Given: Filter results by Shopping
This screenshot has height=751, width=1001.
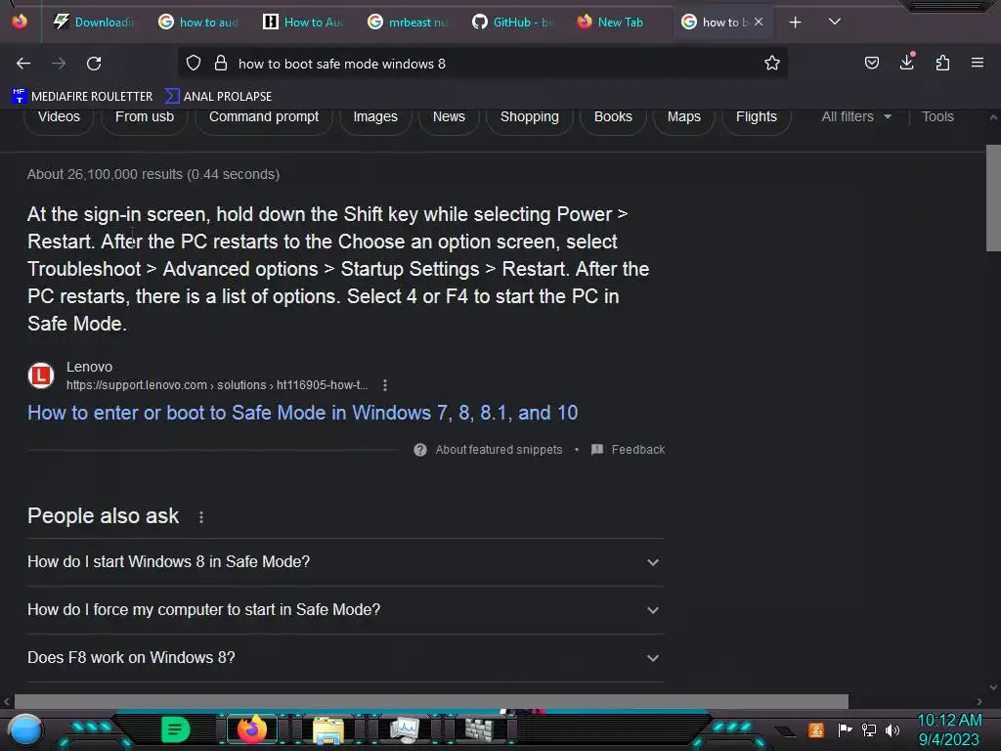Looking at the screenshot, I should [529, 117].
